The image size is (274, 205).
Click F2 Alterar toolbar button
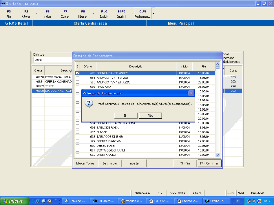(x=26, y=14)
